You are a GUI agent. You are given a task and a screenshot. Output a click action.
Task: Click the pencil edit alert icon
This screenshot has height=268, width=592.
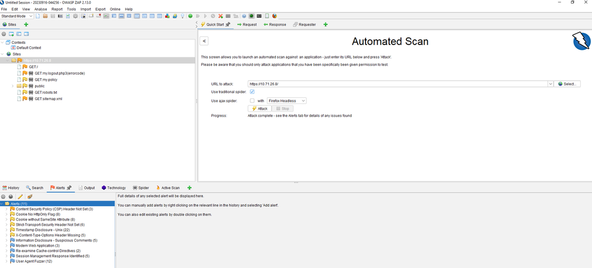pyautogui.click(x=20, y=196)
